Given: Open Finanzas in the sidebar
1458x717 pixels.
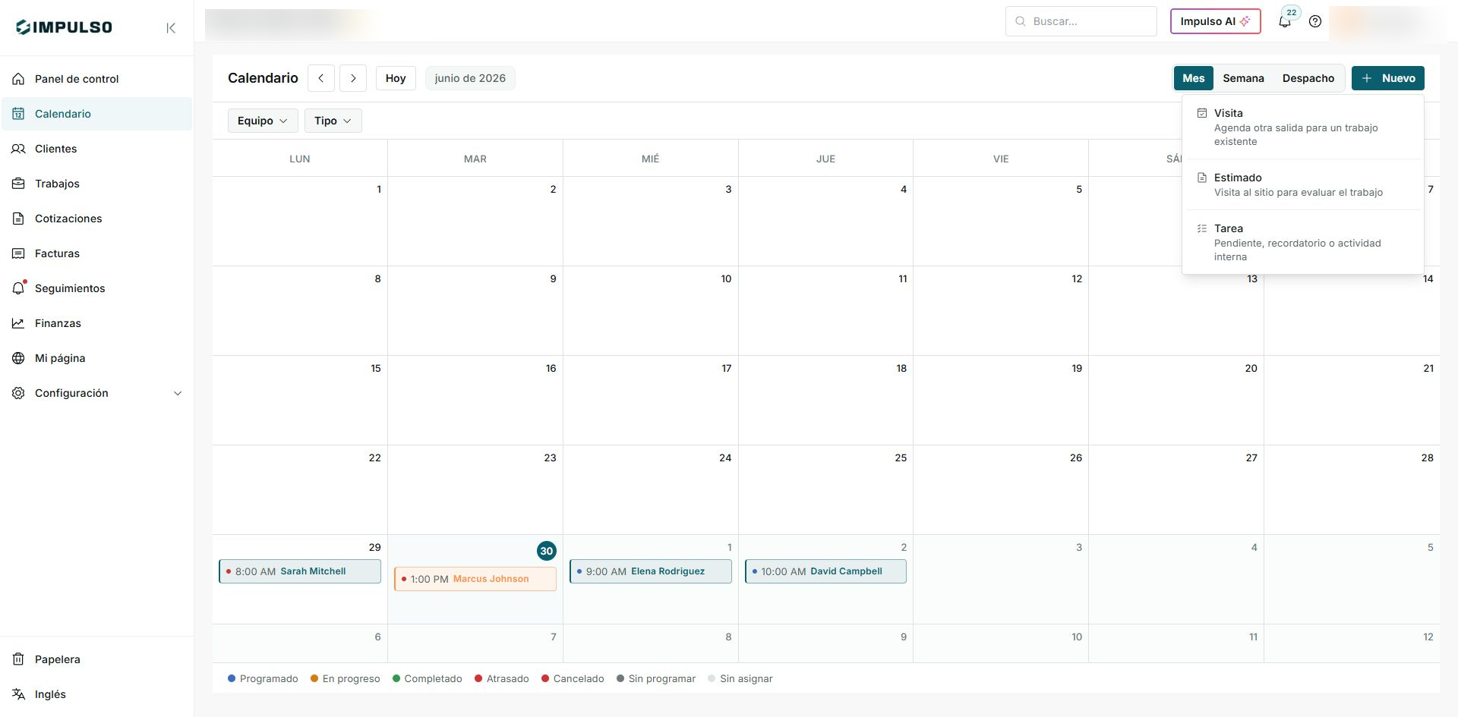Looking at the screenshot, I should coord(96,323).
